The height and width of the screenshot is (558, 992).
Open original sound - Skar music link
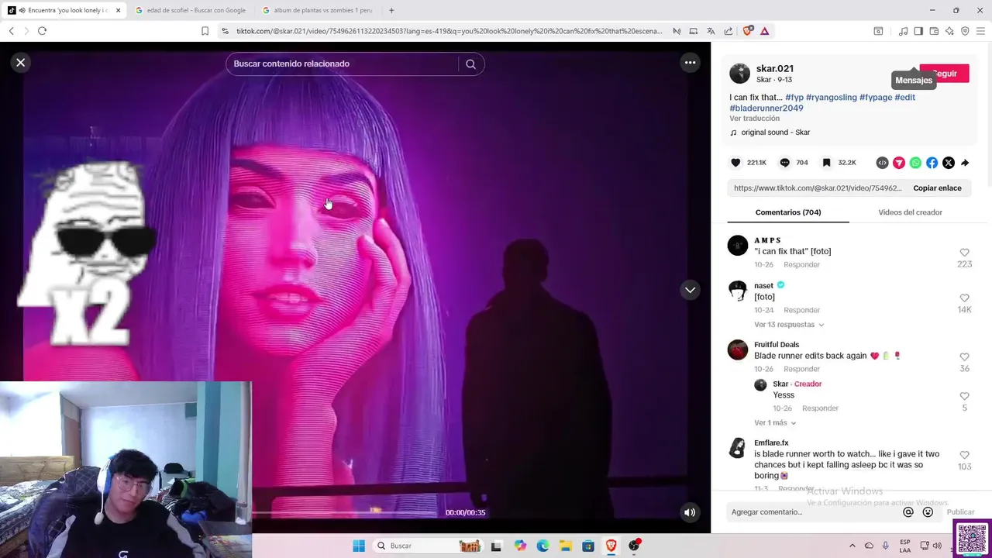point(775,133)
